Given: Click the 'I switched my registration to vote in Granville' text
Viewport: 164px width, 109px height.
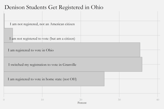Looking at the screenshot, I should pyautogui.click(x=42, y=64).
